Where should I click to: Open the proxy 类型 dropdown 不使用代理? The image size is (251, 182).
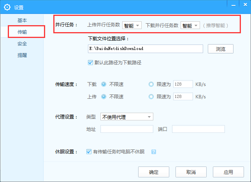tap(126, 117)
